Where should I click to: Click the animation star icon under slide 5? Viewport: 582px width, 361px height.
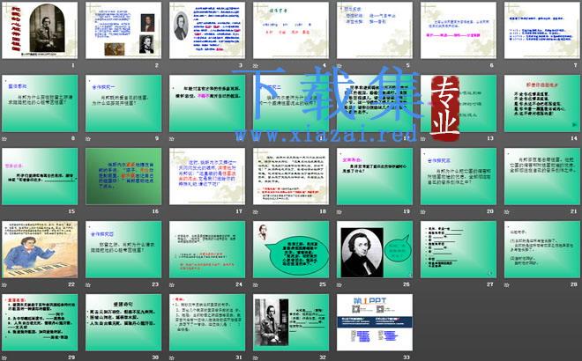click(x=339, y=65)
